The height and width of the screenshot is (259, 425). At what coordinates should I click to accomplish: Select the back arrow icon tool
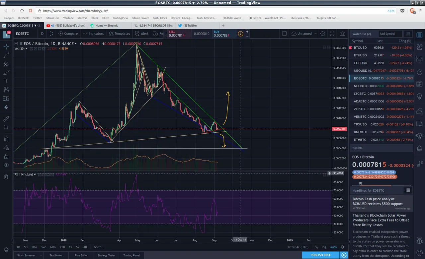tap(6, 107)
